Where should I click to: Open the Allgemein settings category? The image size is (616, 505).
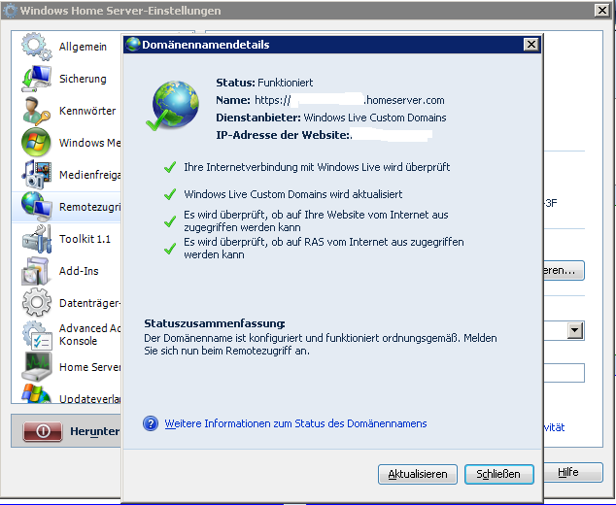click(x=83, y=47)
